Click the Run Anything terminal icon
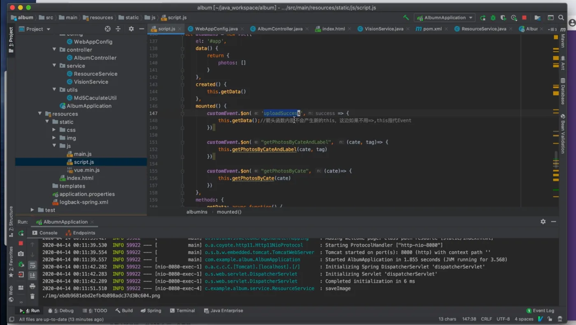 click(550, 18)
